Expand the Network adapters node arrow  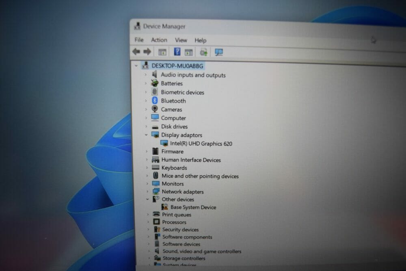[147, 191]
